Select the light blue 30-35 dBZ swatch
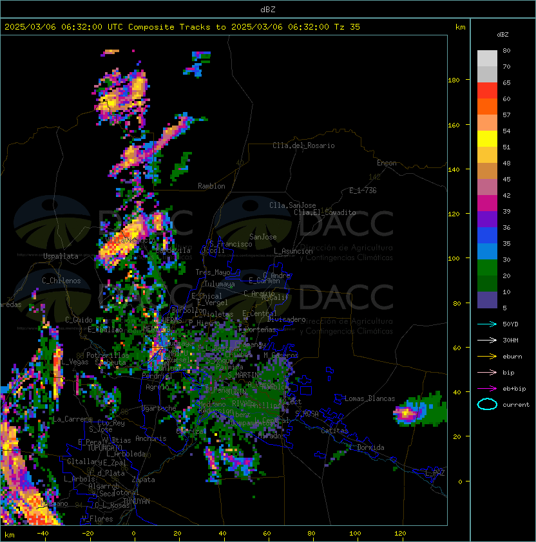Image resolution: width=536 pixels, height=542 pixels. [487, 252]
